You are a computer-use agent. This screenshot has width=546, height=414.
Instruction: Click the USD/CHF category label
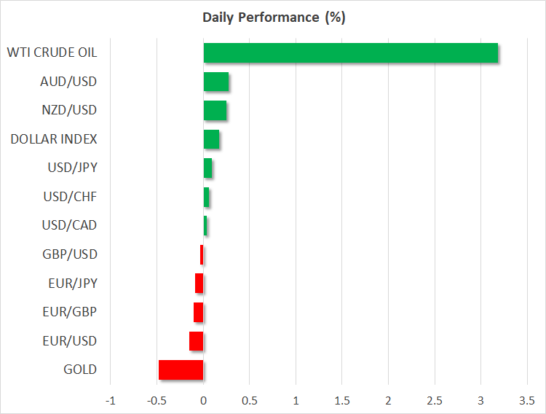click(x=70, y=197)
